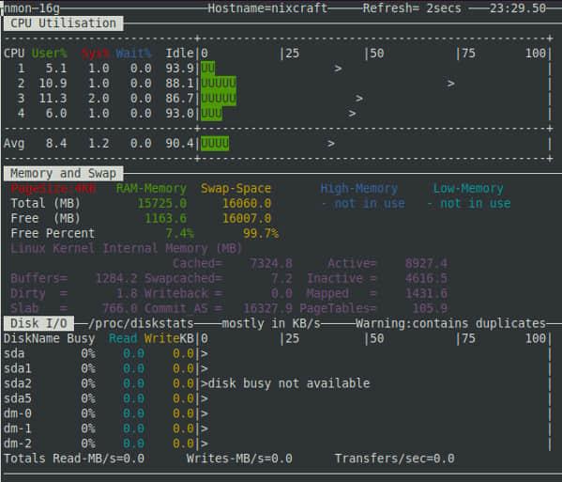This screenshot has height=482, width=562.
Task: Click the peak marker arrow on Avg row
Action: [331, 144]
